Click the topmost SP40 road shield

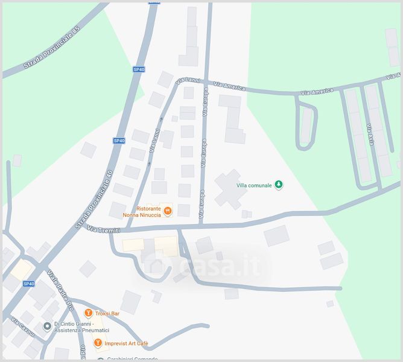tap(139, 69)
